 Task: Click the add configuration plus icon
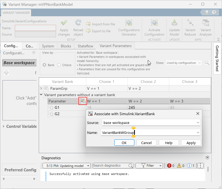[6, 72]
